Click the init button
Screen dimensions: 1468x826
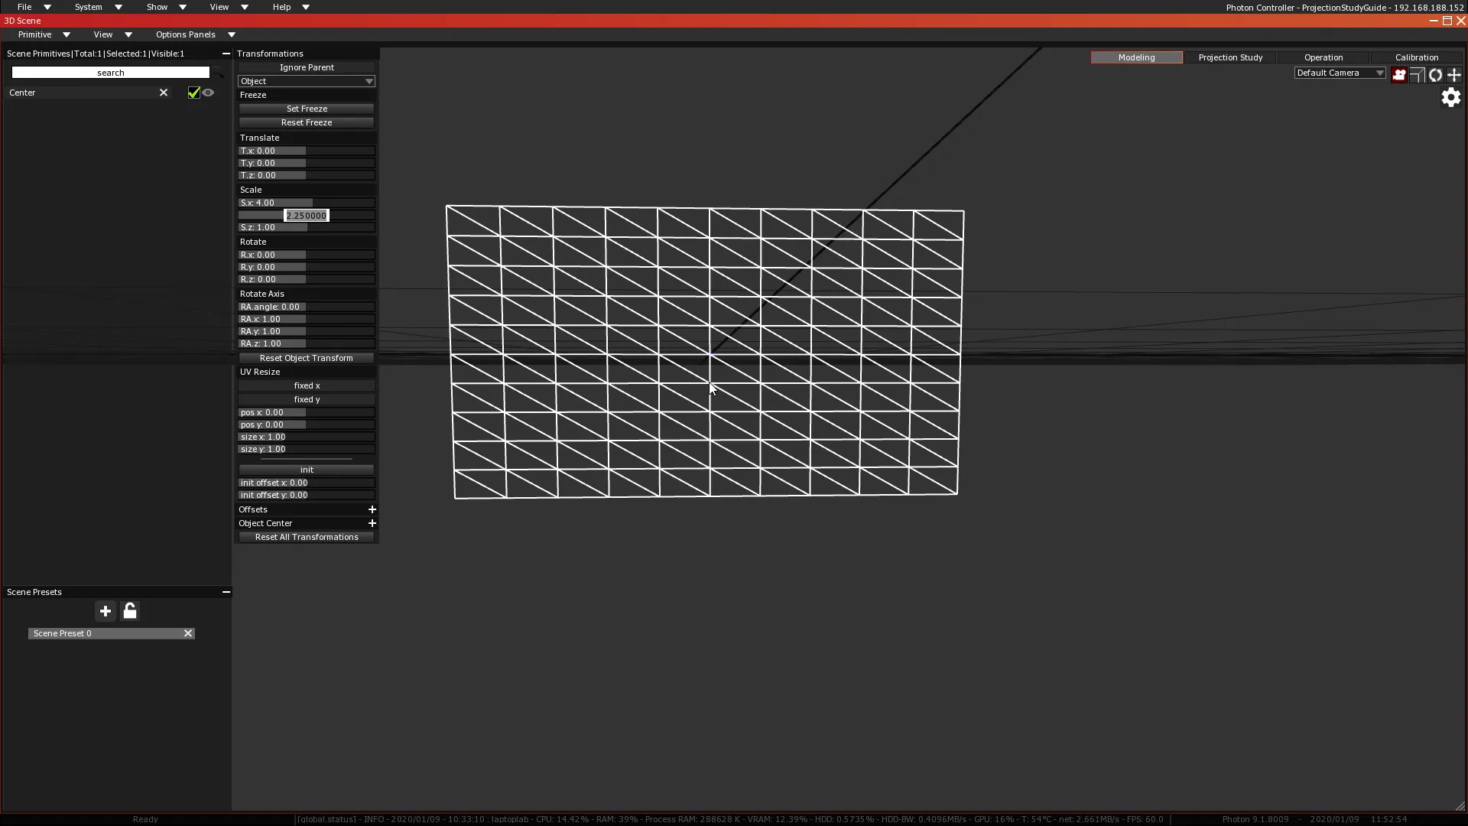[x=307, y=470]
